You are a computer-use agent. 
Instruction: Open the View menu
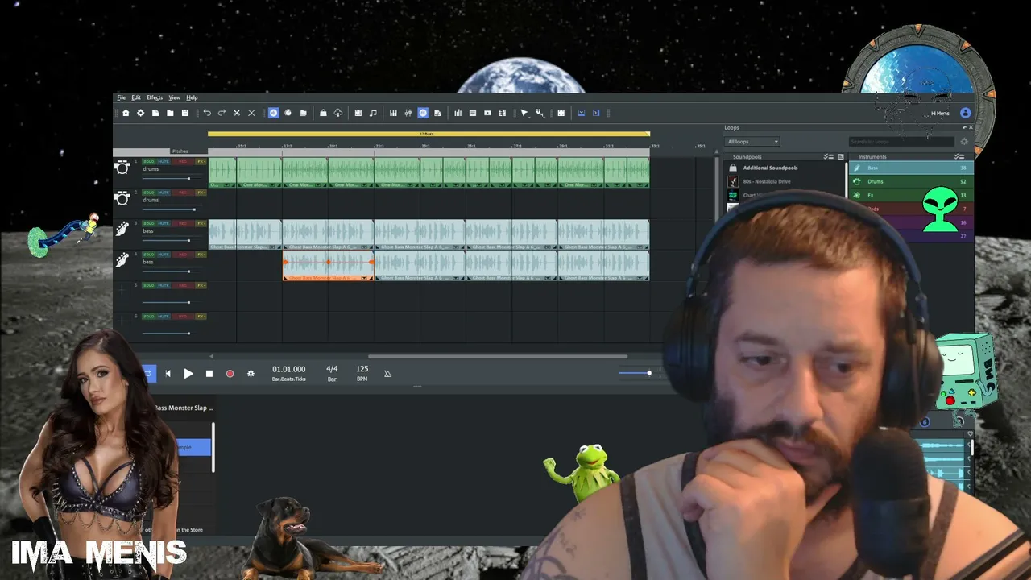point(174,97)
